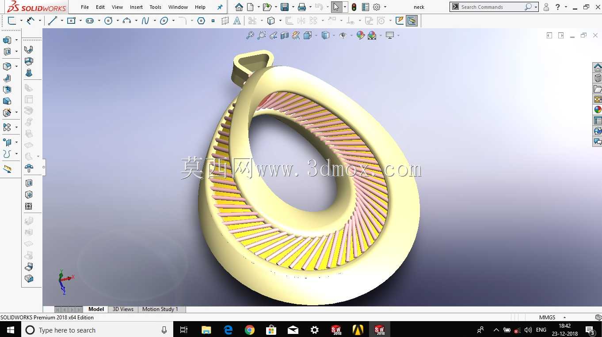Open the Help menu
The image size is (602, 337).
click(x=200, y=7)
